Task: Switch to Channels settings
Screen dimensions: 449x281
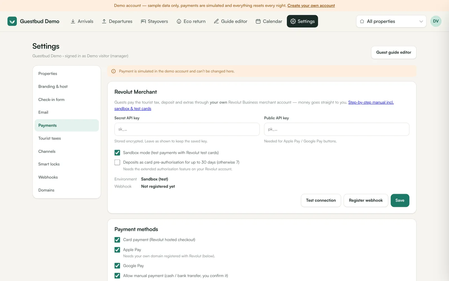Action: tap(67, 151)
